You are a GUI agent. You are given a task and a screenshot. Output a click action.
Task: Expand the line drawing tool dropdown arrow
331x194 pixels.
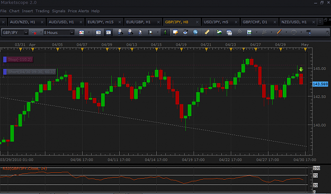[x=287, y=32]
